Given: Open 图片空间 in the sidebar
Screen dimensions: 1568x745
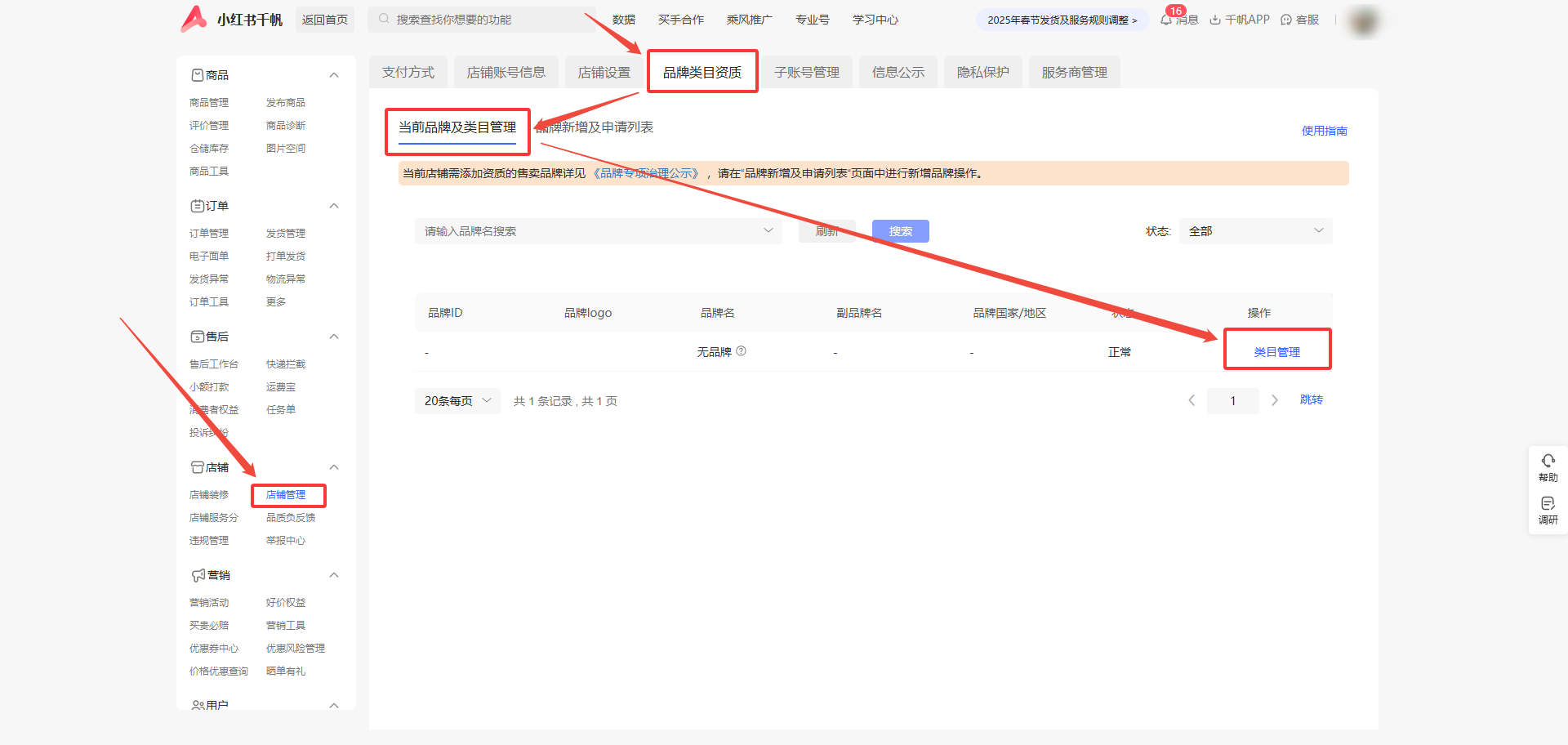Looking at the screenshot, I should click(x=286, y=149).
